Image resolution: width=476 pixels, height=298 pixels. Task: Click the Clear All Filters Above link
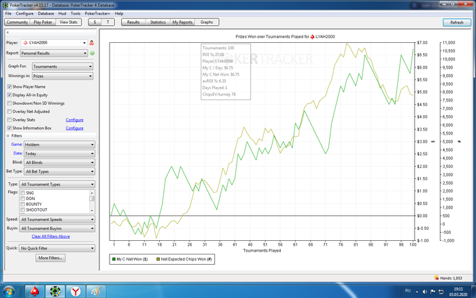(51, 236)
